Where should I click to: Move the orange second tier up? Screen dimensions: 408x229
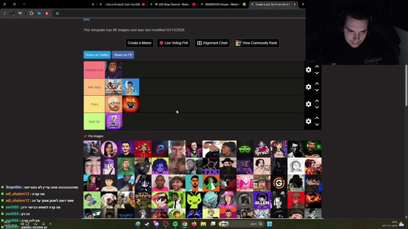(x=317, y=84)
